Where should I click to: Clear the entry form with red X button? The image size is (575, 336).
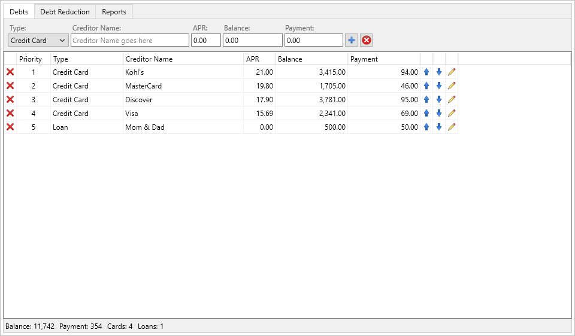(x=367, y=40)
